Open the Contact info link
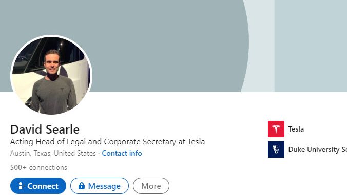The image size is (347, 195). click(122, 153)
